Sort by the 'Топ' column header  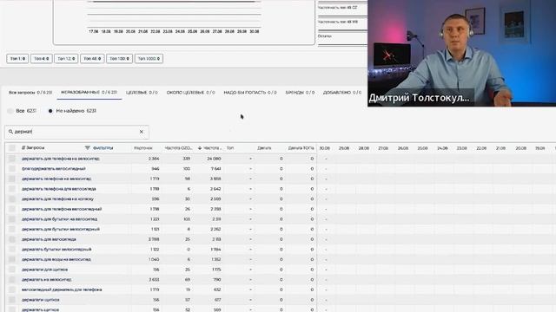[230, 148]
